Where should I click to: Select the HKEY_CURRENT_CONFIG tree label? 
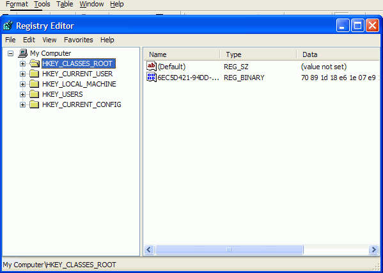pyautogui.click(x=82, y=104)
